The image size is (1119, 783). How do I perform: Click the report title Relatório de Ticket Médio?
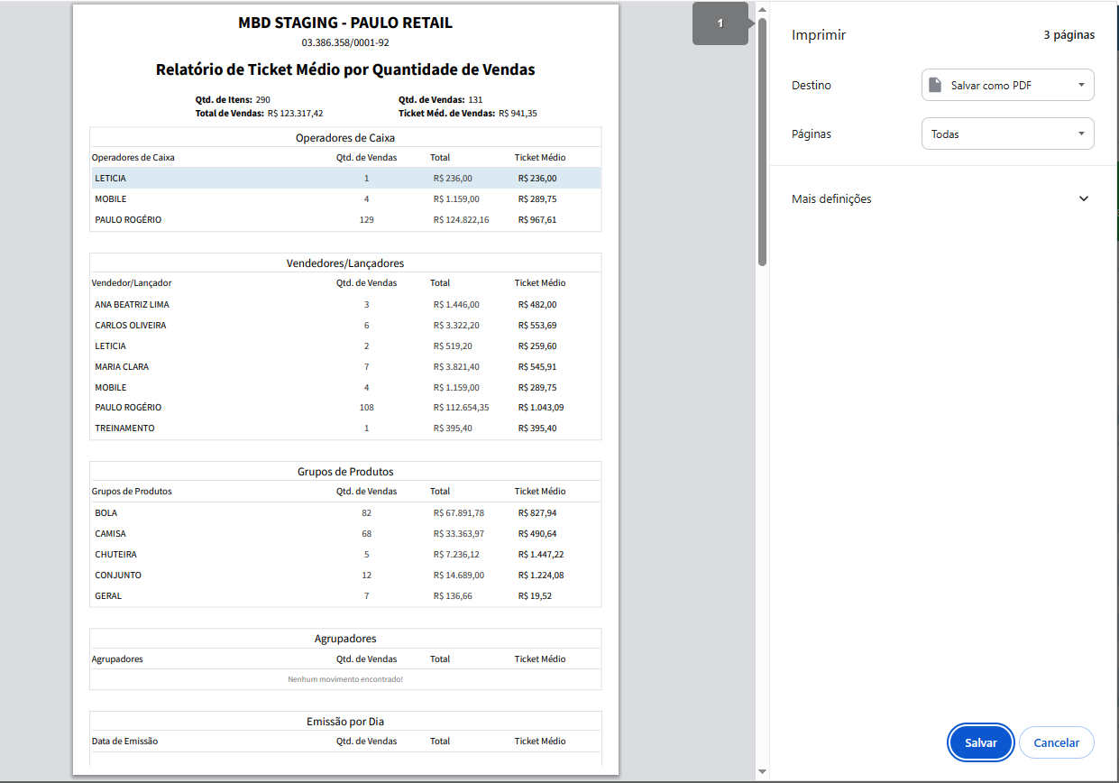click(x=345, y=69)
